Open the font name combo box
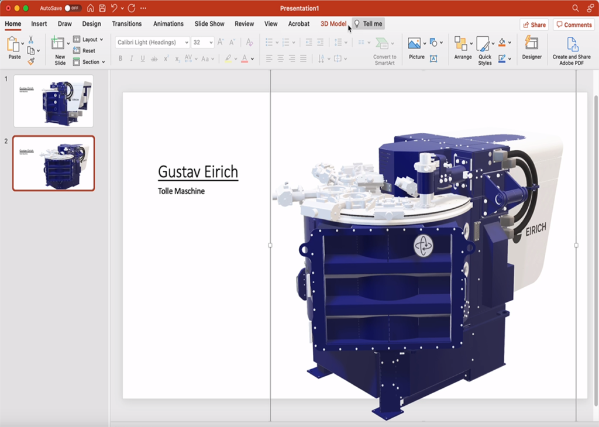599x427 pixels. tap(152, 42)
